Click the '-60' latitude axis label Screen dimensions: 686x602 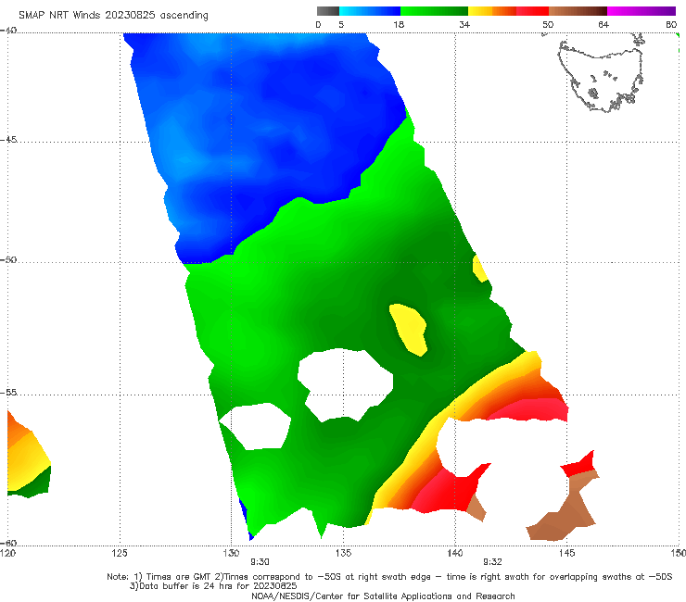pos(8,543)
